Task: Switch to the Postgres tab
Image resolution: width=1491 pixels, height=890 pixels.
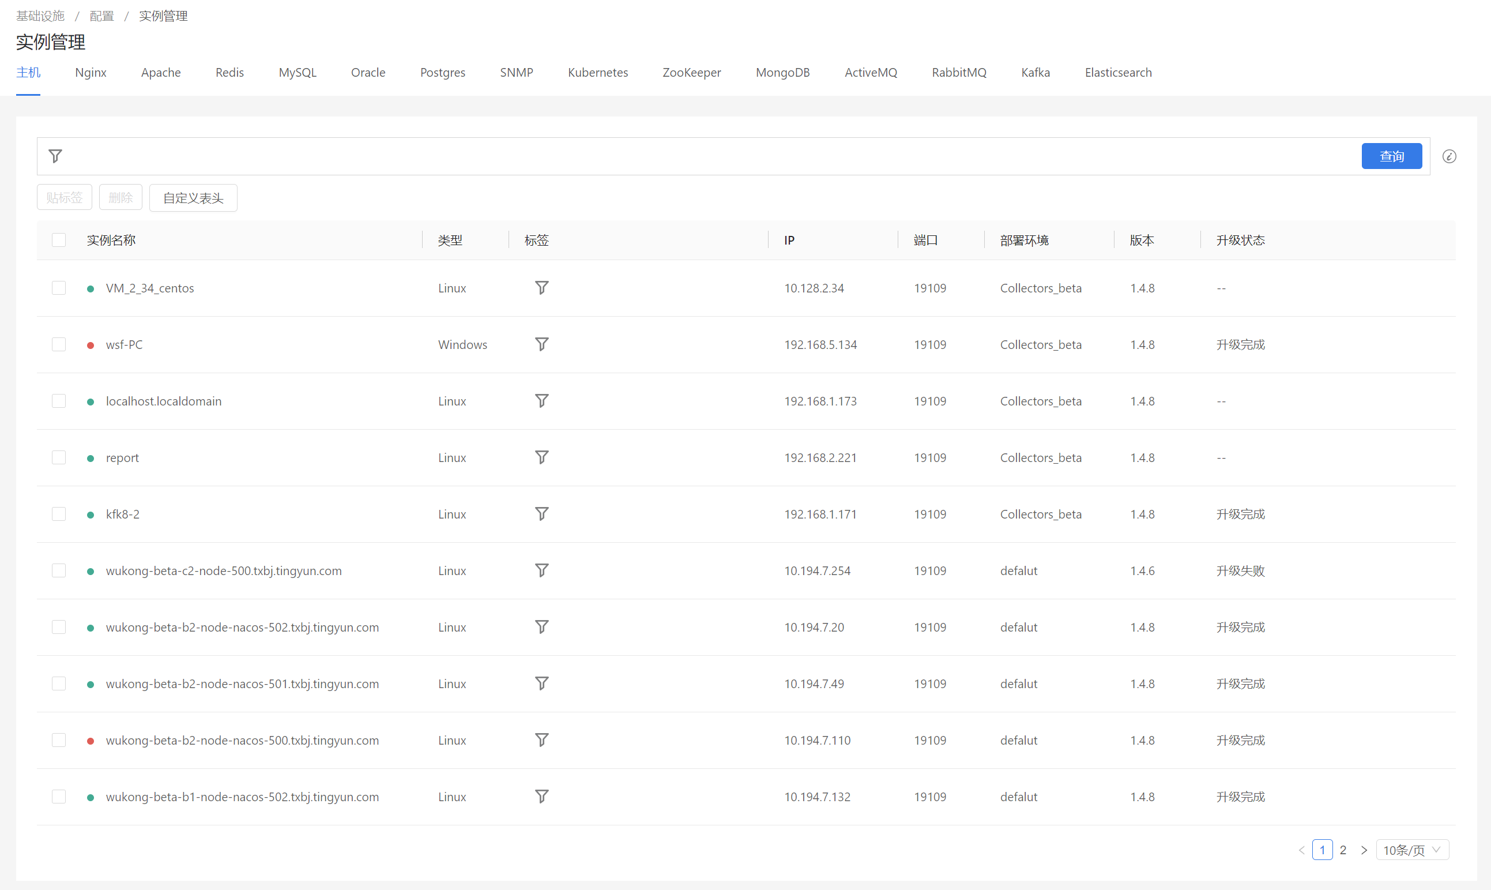Action: coord(442,73)
